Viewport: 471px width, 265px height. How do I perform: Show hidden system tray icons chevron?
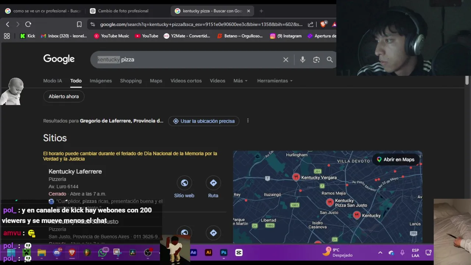point(380,252)
